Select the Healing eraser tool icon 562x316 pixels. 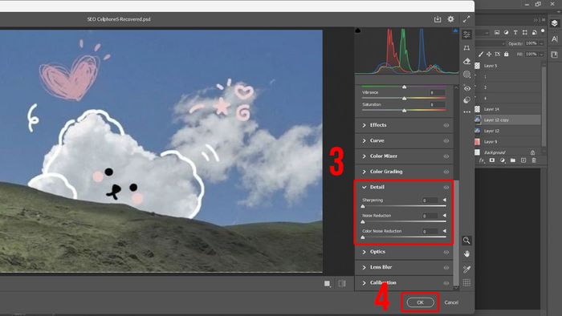pos(466,61)
